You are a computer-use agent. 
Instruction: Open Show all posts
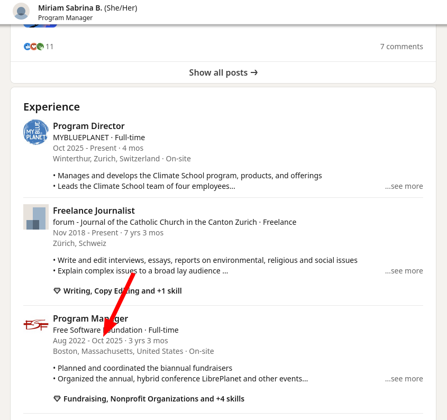[x=223, y=72]
